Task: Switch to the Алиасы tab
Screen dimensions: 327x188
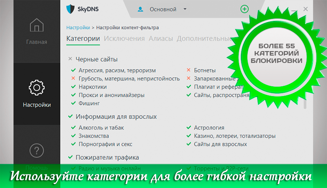Action: 161,38
